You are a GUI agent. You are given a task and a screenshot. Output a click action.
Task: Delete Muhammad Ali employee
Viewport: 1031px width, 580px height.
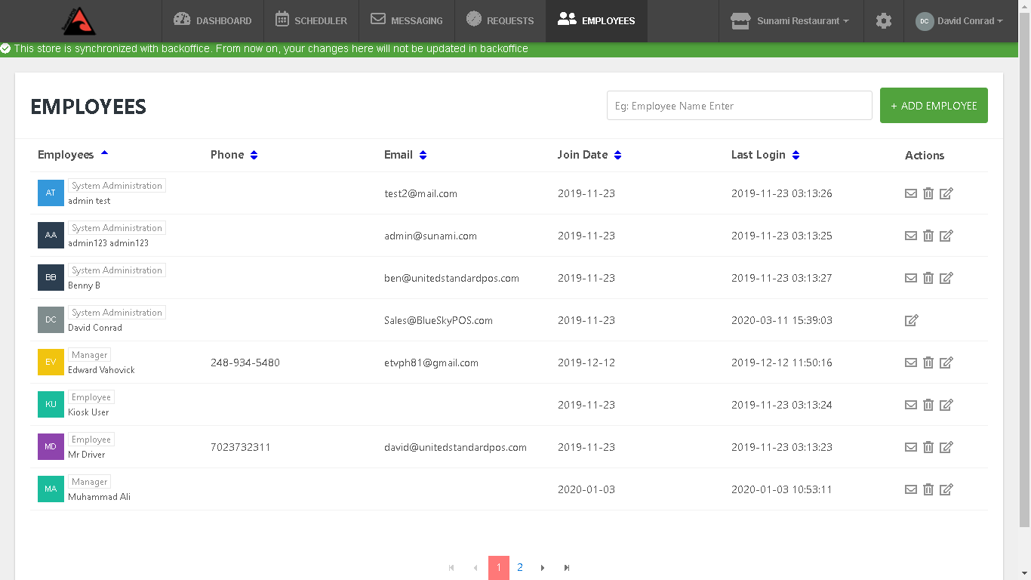[928, 489]
